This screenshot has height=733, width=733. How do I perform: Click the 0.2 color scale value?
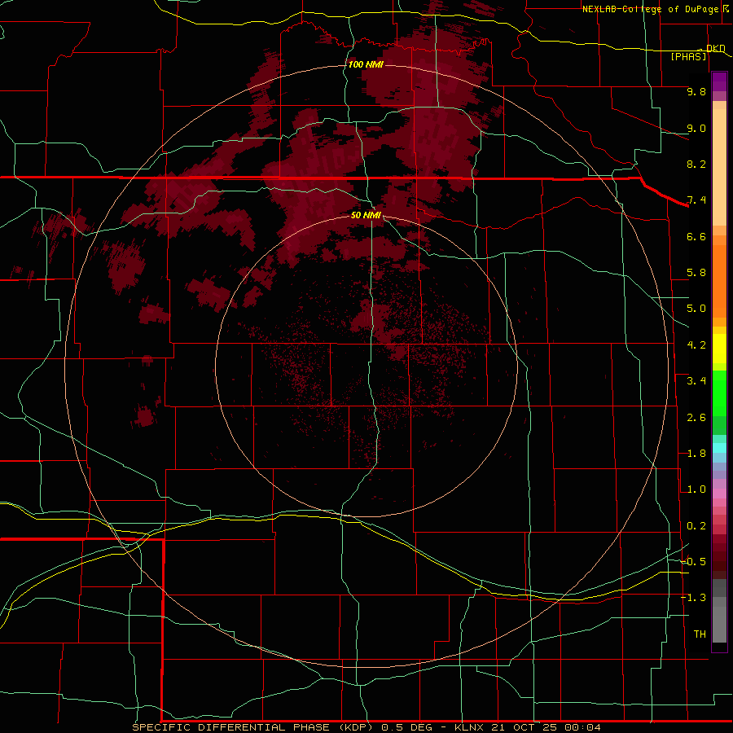click(696, 526)
